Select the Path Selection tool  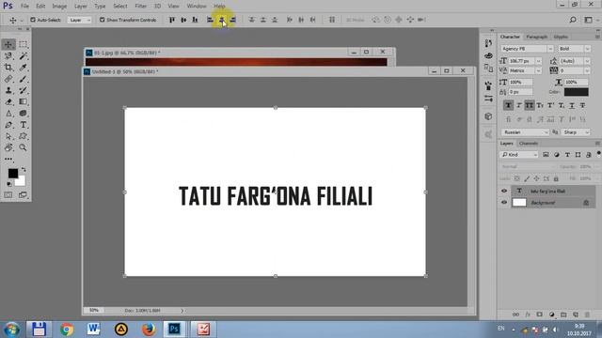click(8, 136)
